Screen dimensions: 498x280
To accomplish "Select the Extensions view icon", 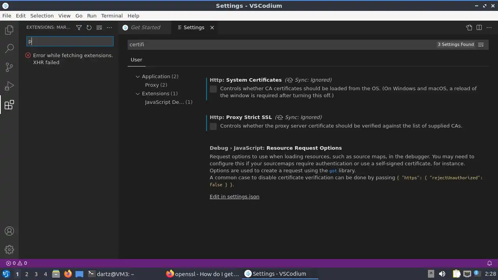I will pos(9,105).
